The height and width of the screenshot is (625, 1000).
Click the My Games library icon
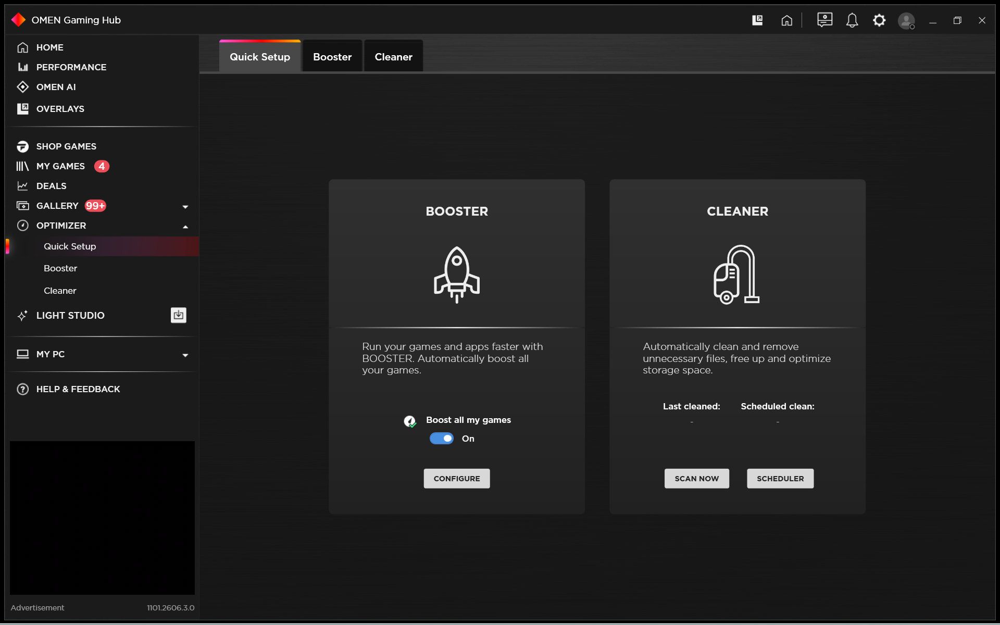22,166
